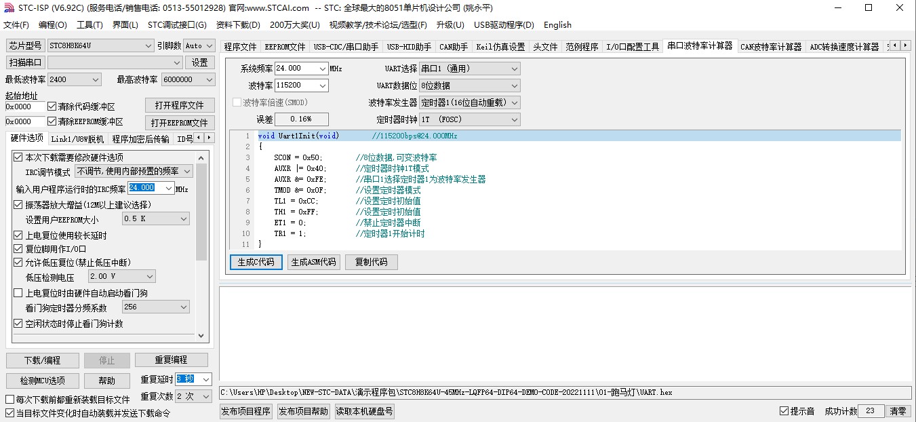
Task: Toggle 上电复位使用较长延时 checkbox
Action: pos(18,235)
